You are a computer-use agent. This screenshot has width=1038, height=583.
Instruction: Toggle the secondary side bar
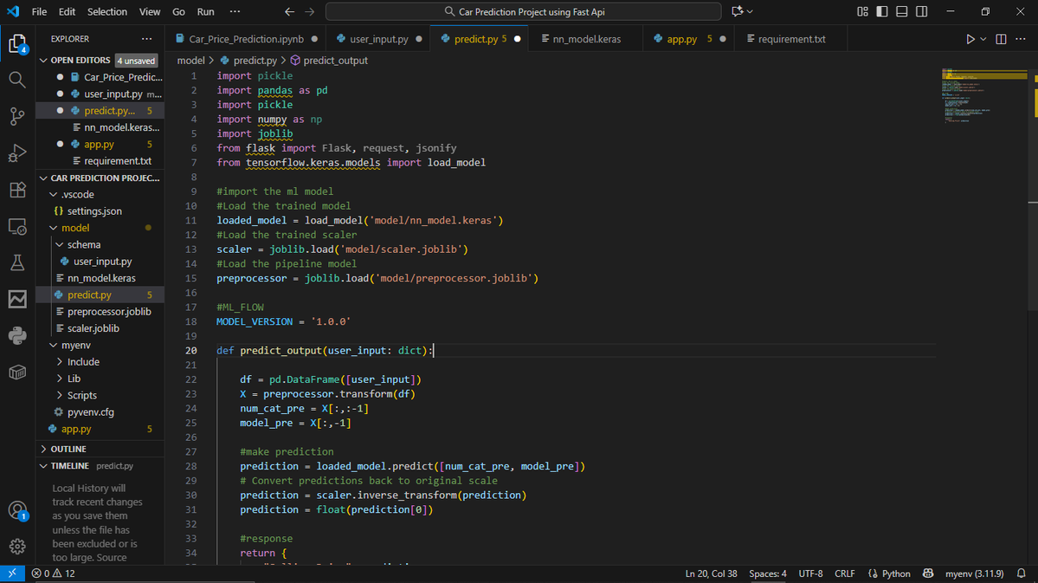click(x=921, y=12)
